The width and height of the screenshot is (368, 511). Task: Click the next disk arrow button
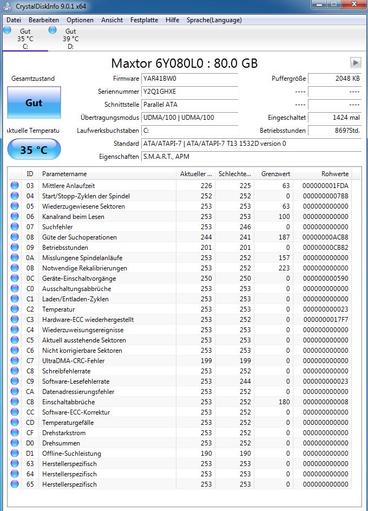(x=356, y=62)
